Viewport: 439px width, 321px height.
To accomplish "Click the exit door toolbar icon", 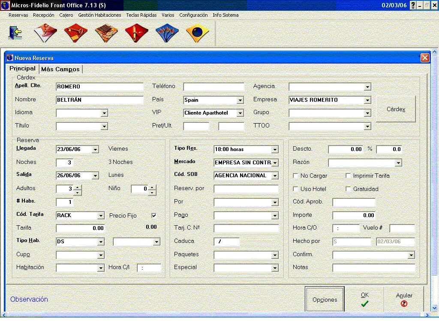I will 15,33.
